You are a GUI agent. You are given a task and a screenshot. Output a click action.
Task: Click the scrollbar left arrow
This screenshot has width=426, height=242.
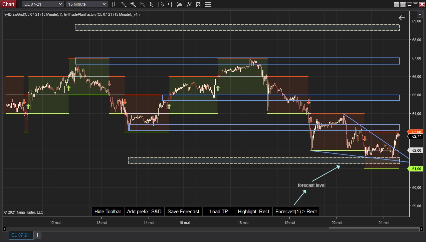coord(4,229)
